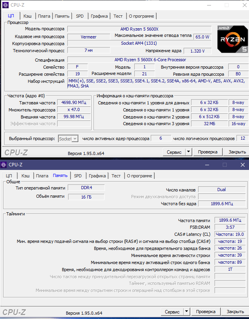
Task: Click the Сервис button in the upper window
Action: click(174, 152)
